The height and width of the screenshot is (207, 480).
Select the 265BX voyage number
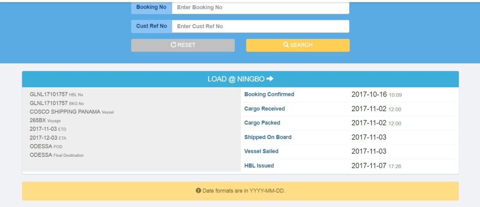[x=37, y=120]
